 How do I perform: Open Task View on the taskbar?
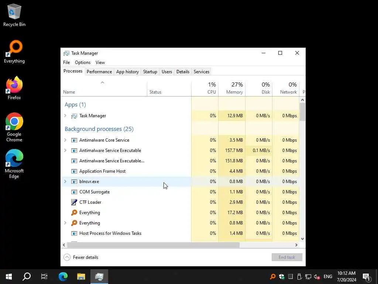44,277
